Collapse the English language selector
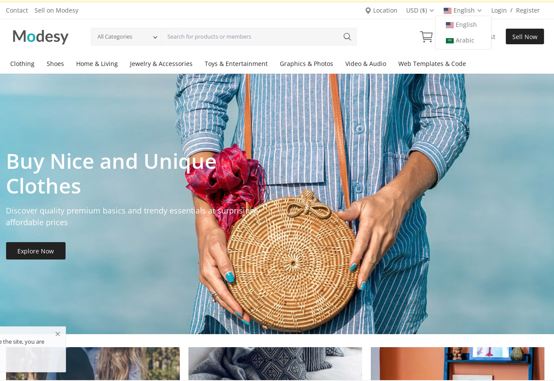This screenshot has height=381, width=554. coord(463,10)
